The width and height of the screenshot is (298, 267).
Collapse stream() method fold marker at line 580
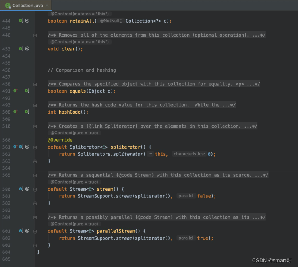[x=35, y=189]
